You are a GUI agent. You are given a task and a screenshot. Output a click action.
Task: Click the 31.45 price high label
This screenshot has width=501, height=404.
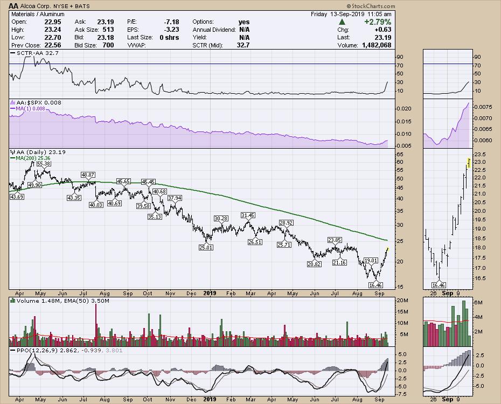click(x=248, y=215)
